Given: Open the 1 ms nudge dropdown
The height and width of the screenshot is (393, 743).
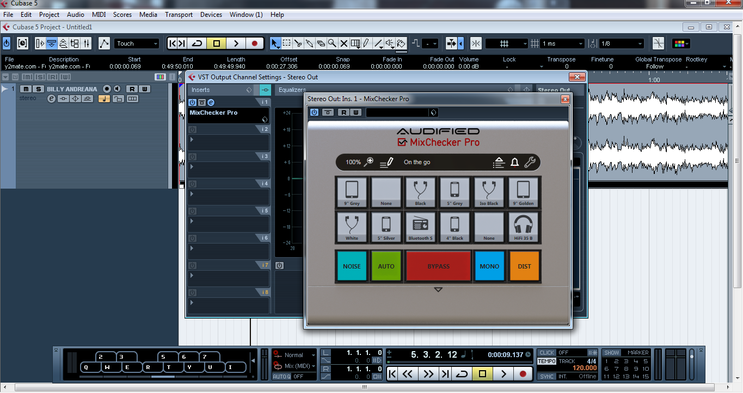Looking at the screenshot, I should click(x=563, y=43).
